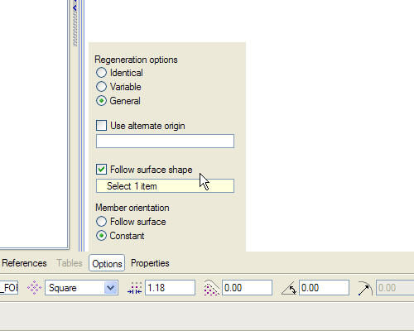Image resolution: width=414 pixels, height=331 pixels.
Task: Choose Follow surface member orientation
Action: click(x=101, y=221)
